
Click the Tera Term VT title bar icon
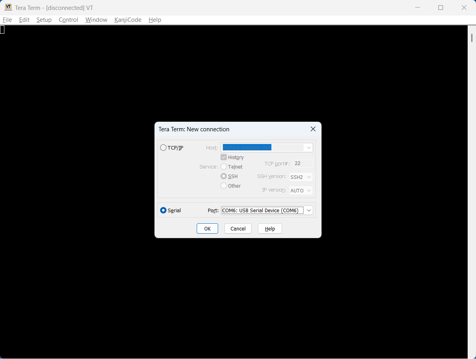point(8,8)
